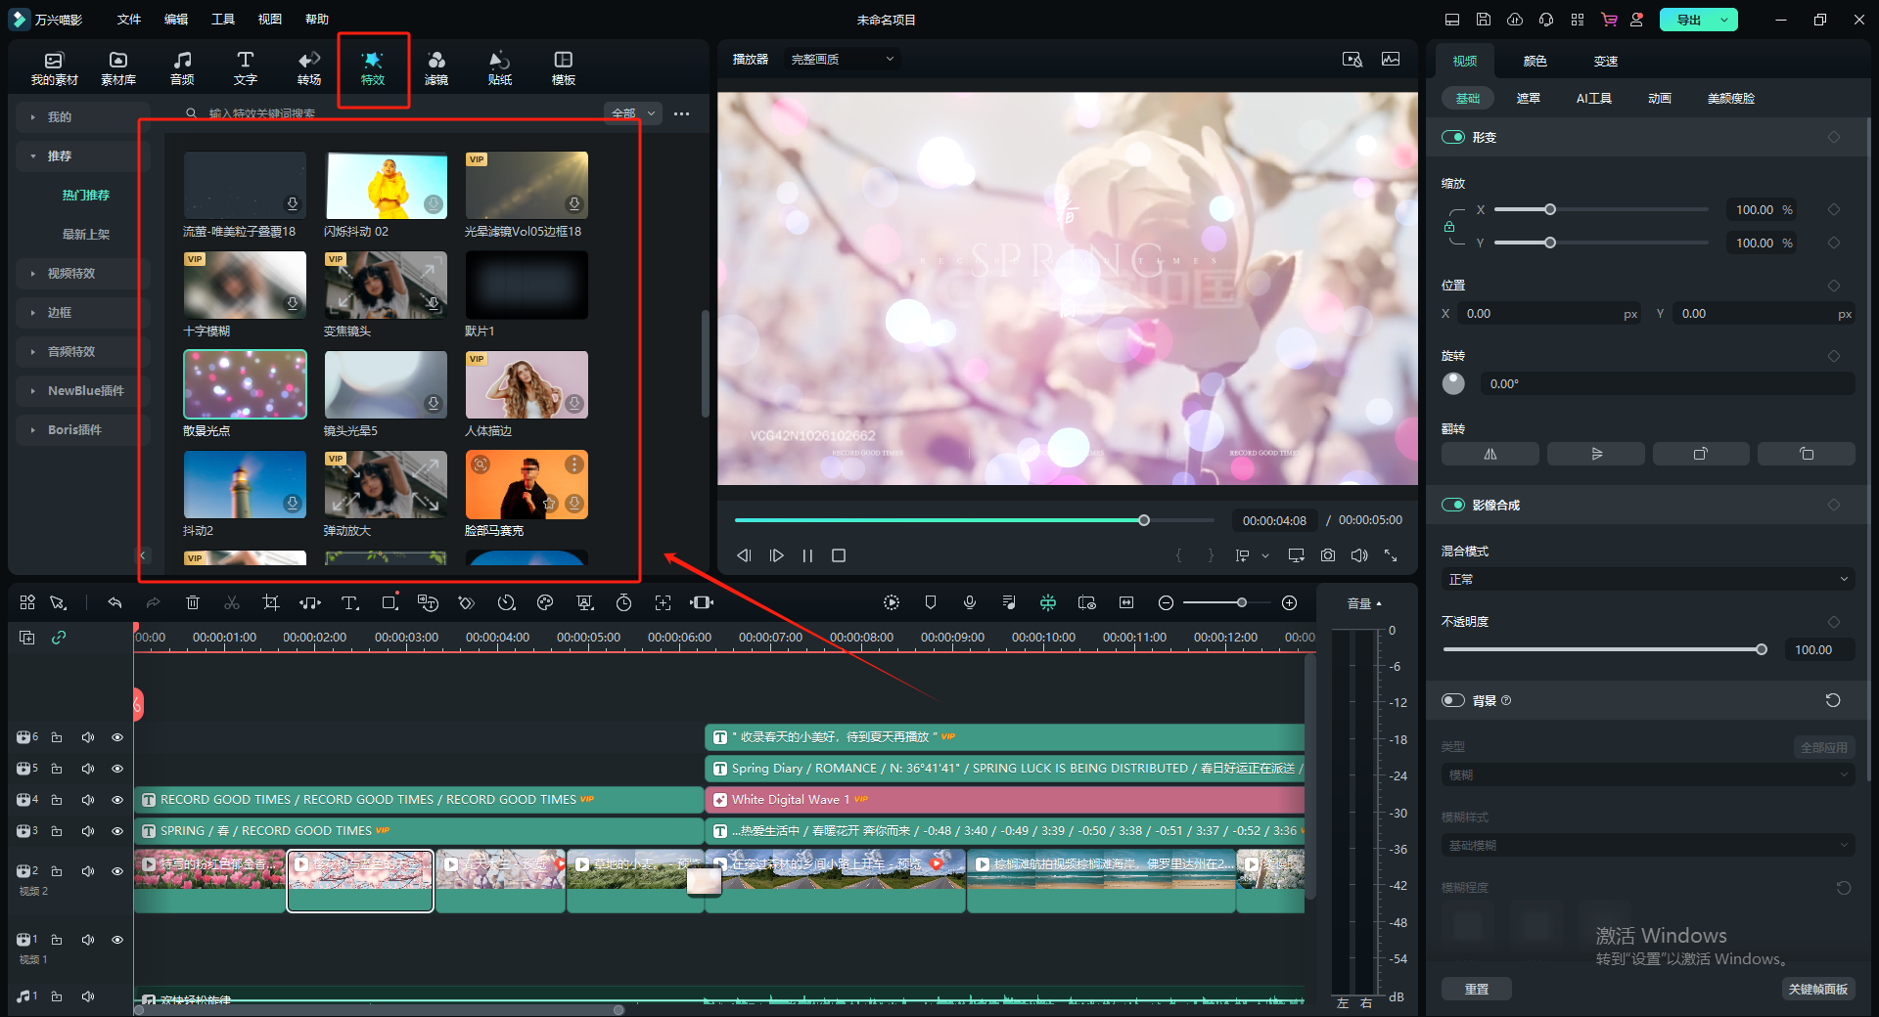
Task: Open the 完整画质 playback quality dropdown
Action: [x=842, y=60]
